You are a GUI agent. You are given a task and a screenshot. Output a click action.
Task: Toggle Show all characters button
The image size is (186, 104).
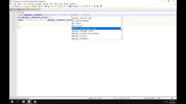(x=67, y=6)
